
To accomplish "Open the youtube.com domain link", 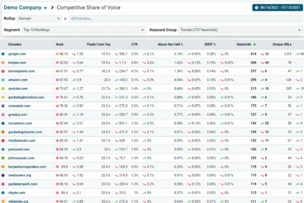I will 18,89.
